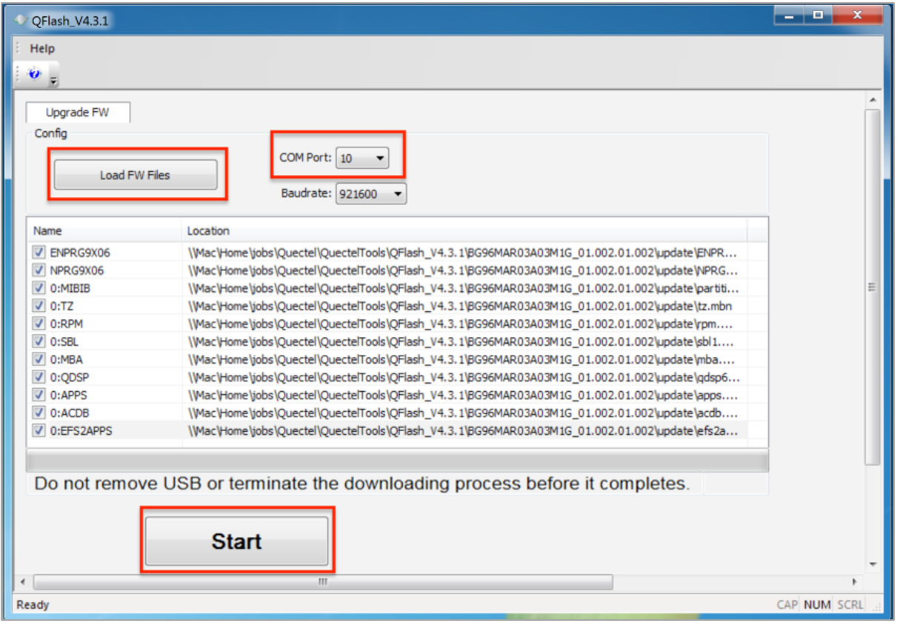
Task: Close the QFlash window
Action: pyautogui.click(x=858, y=15)
